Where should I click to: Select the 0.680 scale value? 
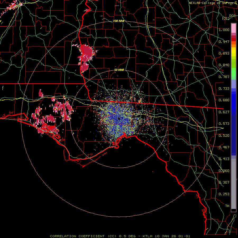click(224, 100)
